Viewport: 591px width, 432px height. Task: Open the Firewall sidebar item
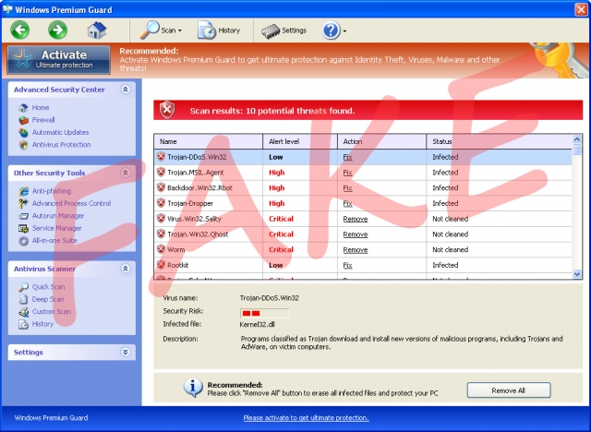(43, 120)
